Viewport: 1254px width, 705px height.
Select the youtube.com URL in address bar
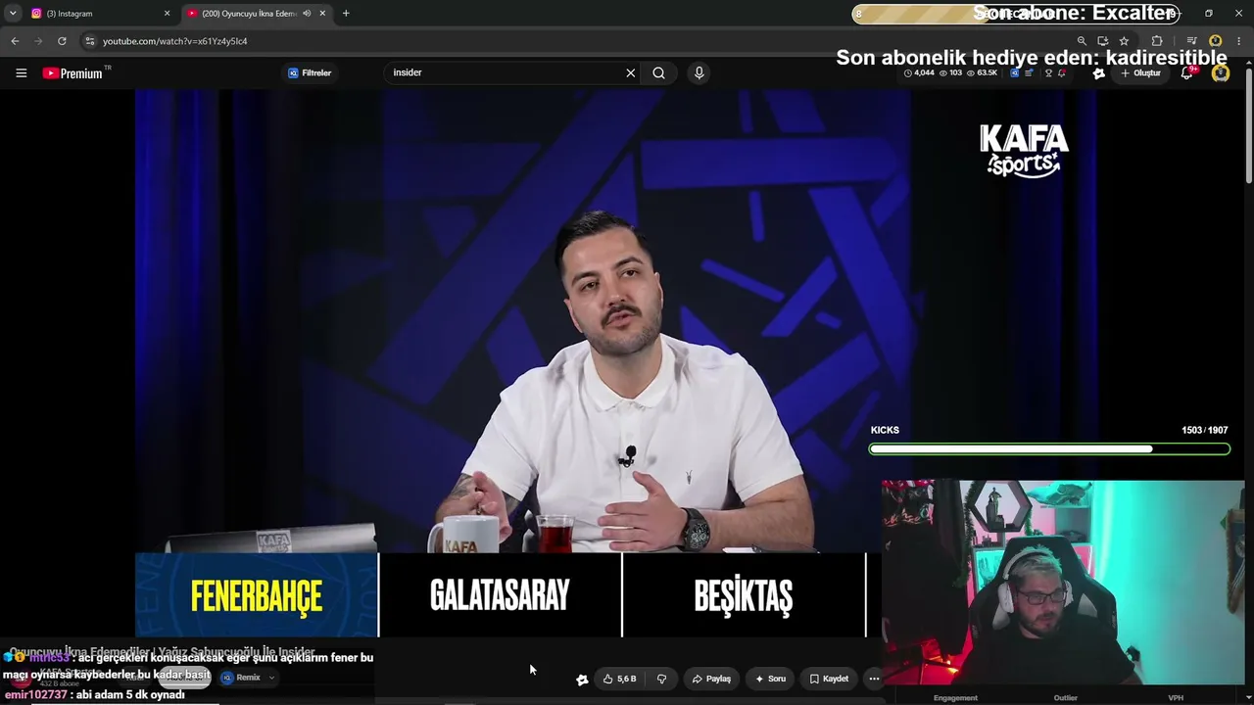[x=175, y=41]
